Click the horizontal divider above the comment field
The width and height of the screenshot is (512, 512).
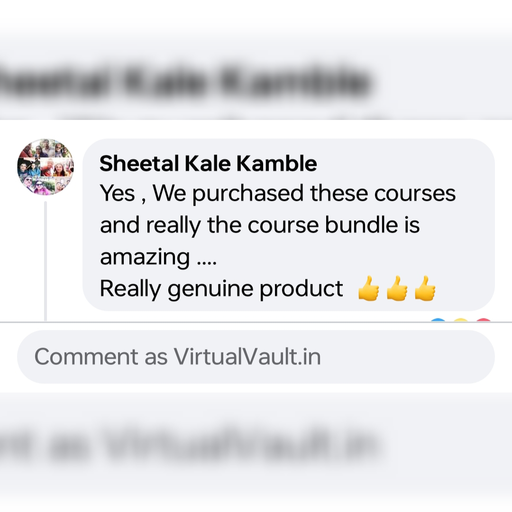tap(256, 322)
